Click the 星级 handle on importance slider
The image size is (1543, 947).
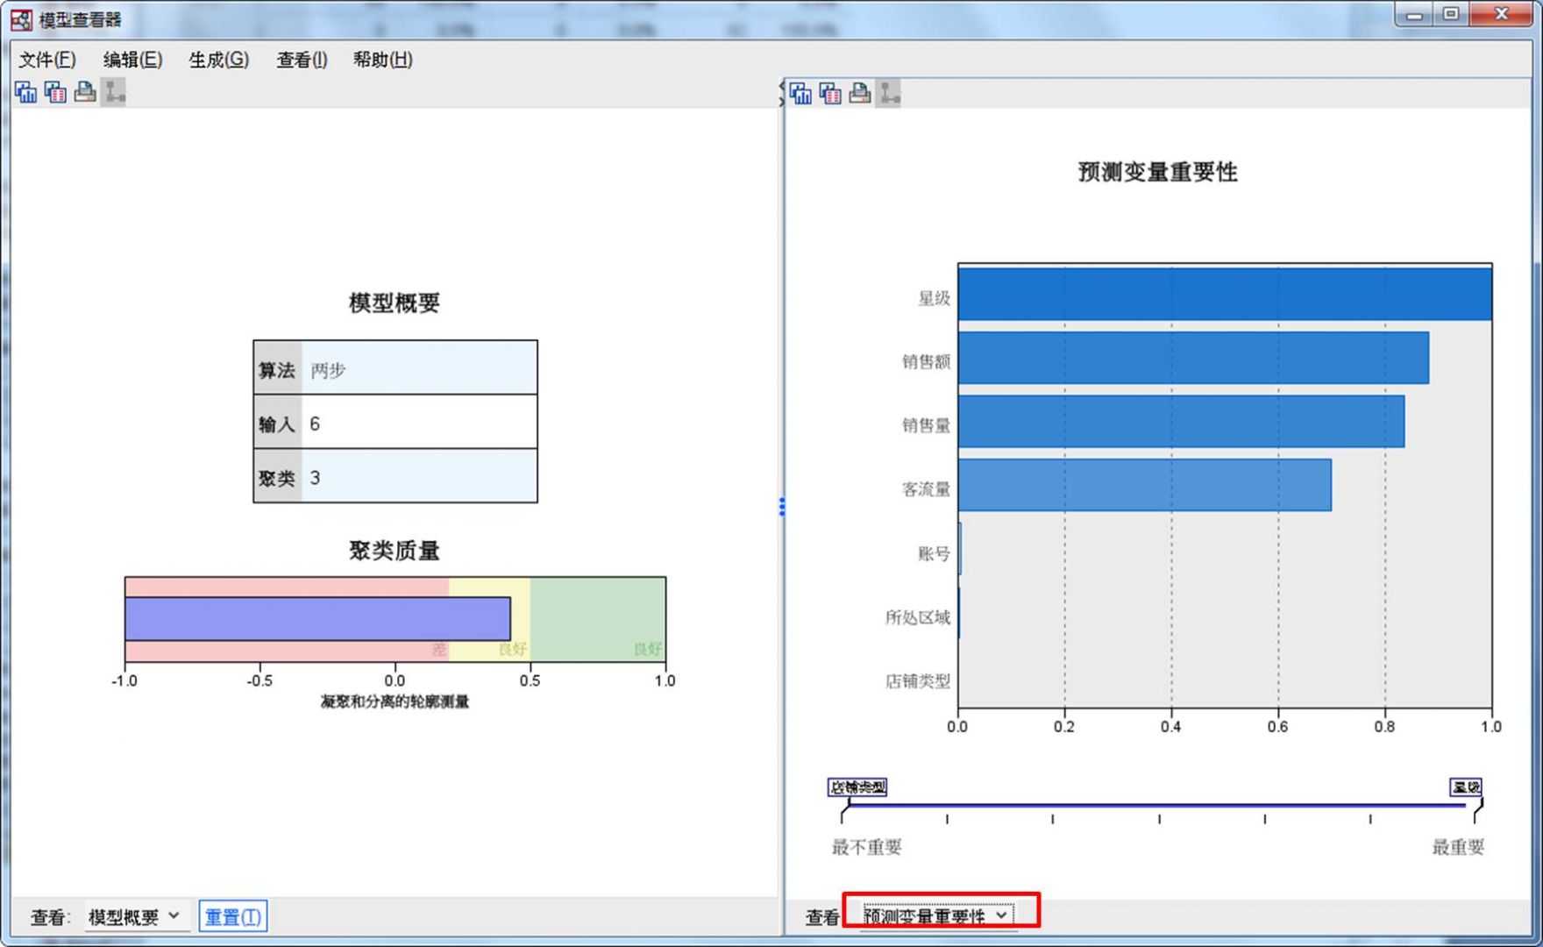coord(1466,787)
